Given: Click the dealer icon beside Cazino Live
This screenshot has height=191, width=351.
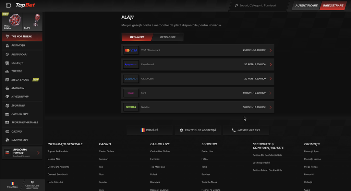Looking at the screenshot, I should tap(7, 140).
